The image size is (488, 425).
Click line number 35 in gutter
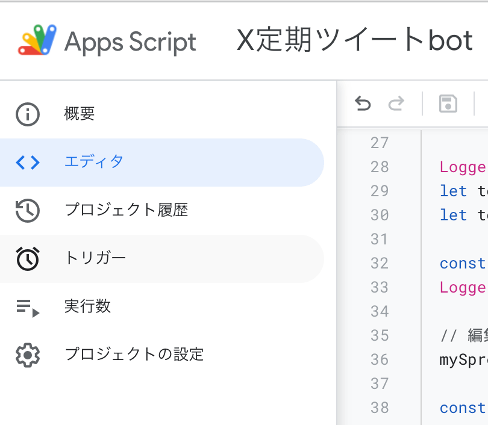380,335
